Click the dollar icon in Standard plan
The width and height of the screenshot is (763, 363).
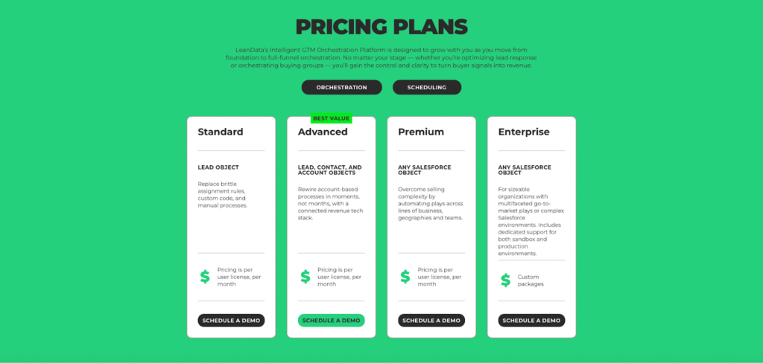point(205,277)
